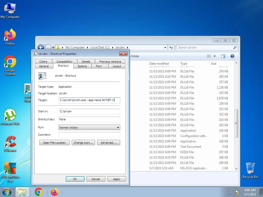Image resolution: width=263 pixels, height=197 pixels.
Task: Switch to the General tab
Action: (x=44, y=66)
